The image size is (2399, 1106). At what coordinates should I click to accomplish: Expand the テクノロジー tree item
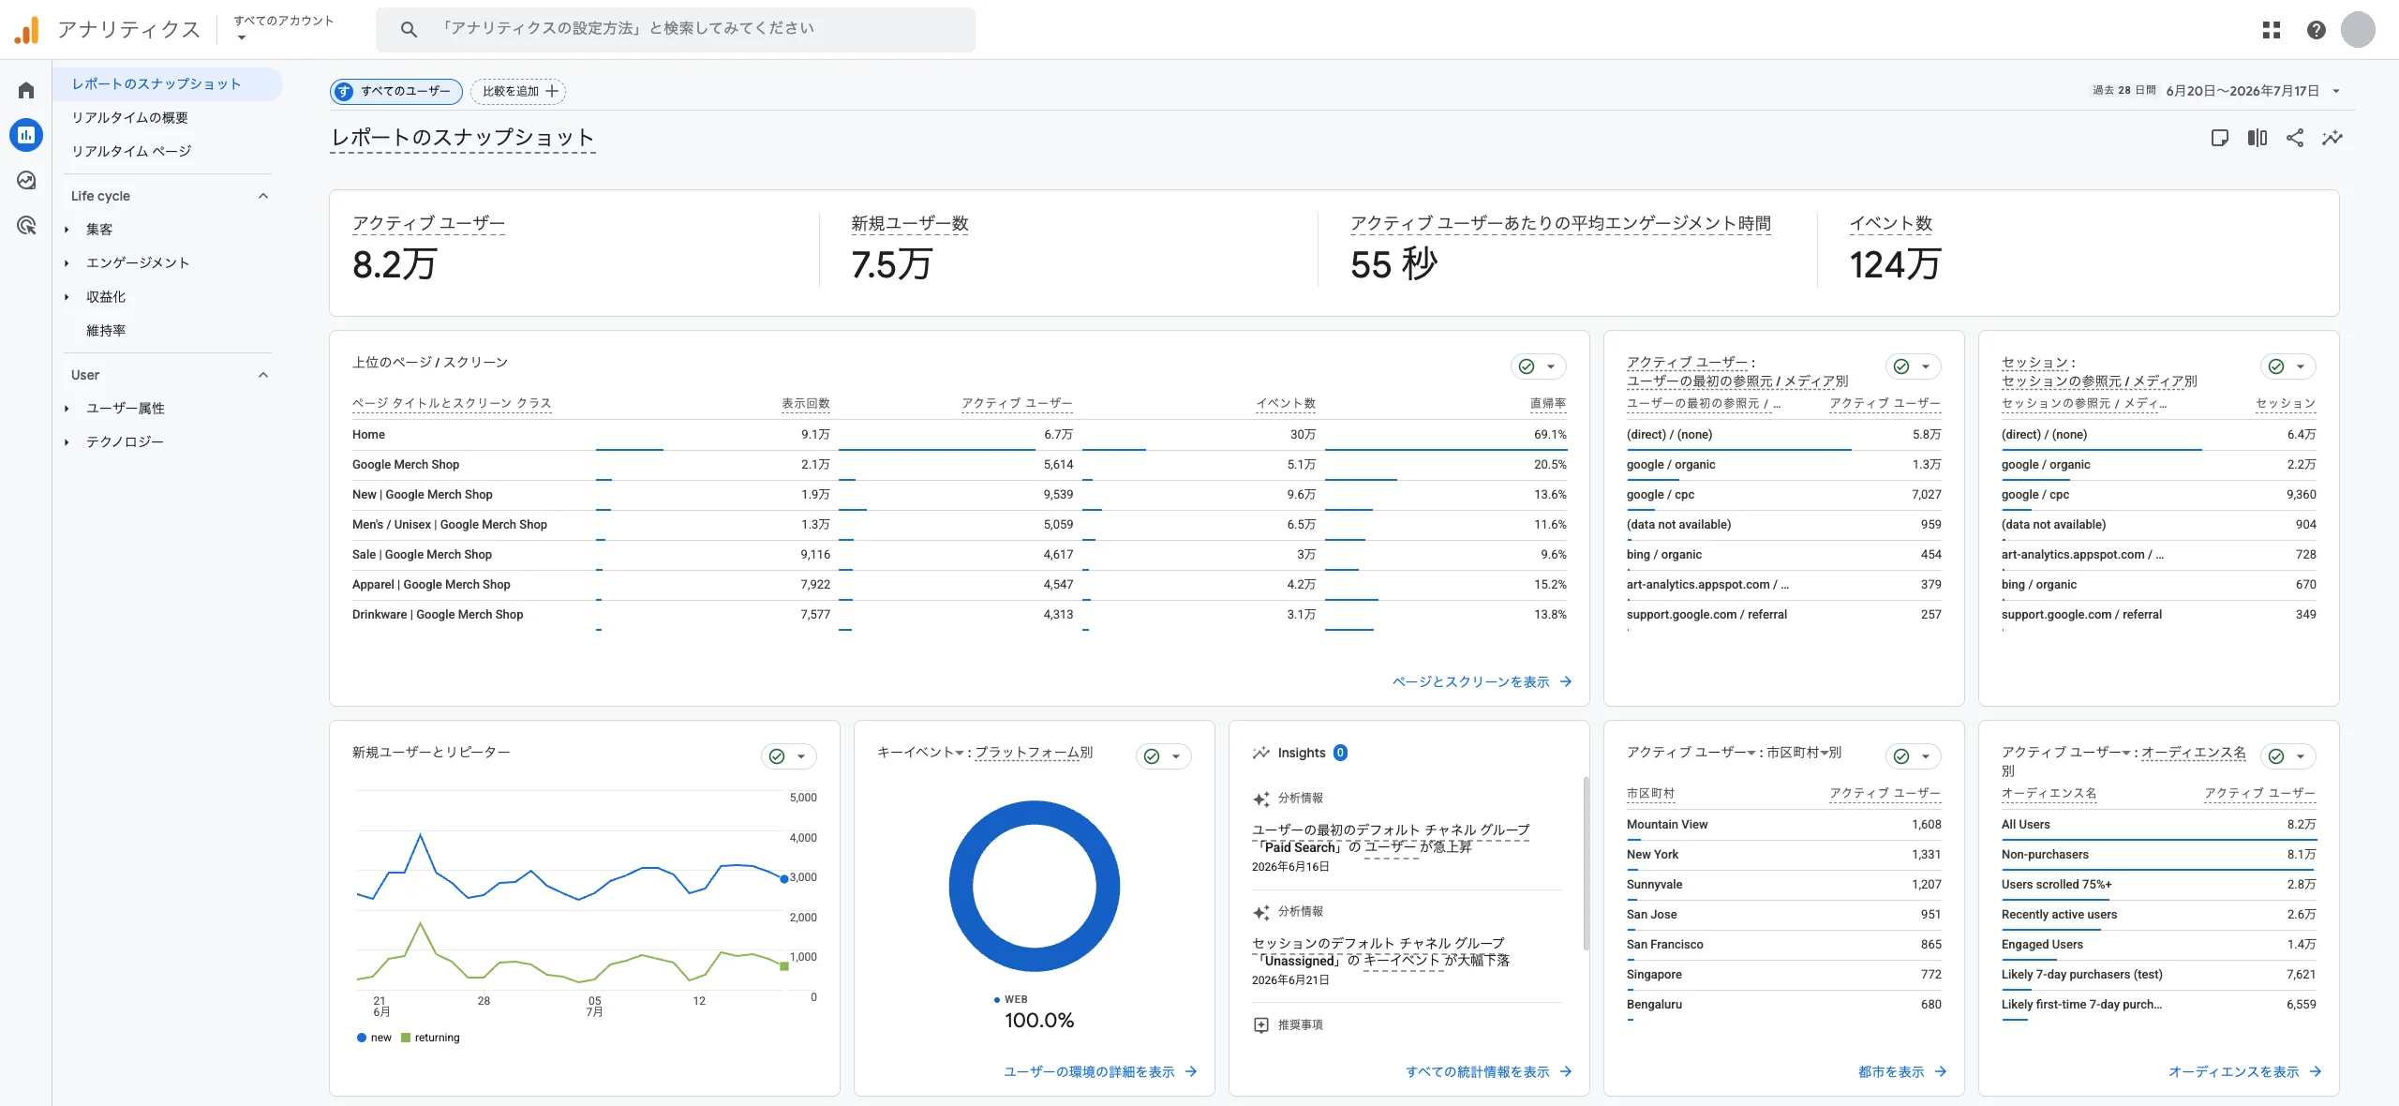pos(67,442)
